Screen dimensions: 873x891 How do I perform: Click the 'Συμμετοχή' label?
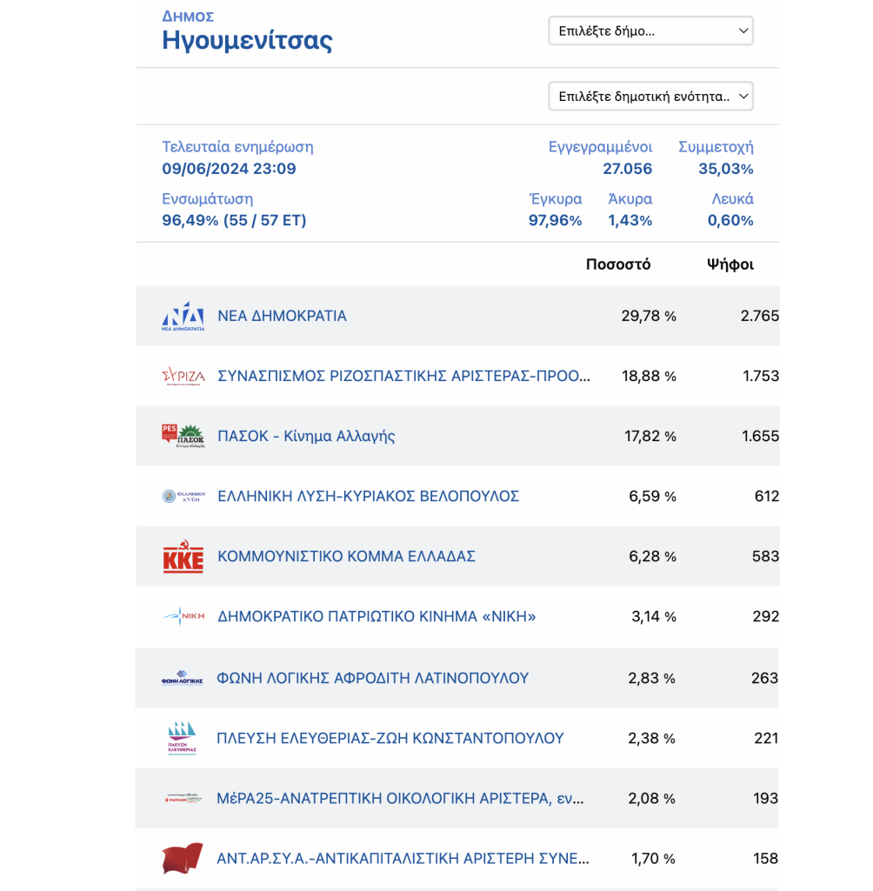click(x=716, y=148)
